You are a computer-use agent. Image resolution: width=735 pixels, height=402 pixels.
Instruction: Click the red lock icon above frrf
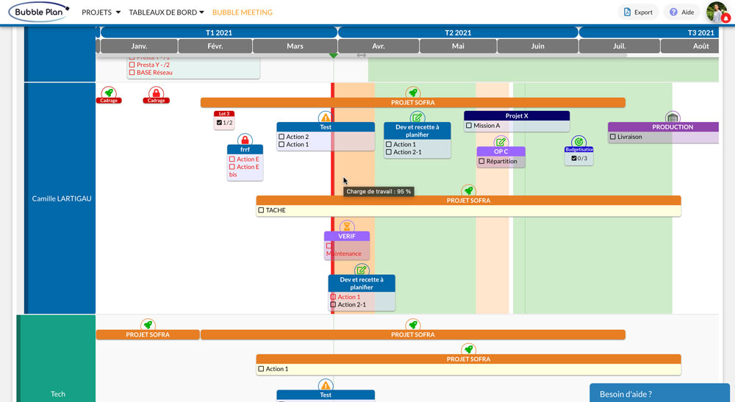tap(245, 140)
